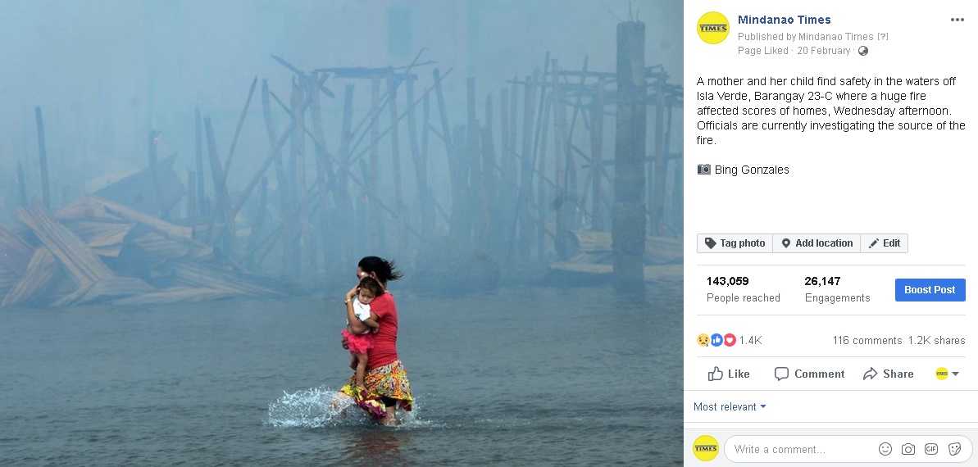This screenshot has width=978, height=467.
Task: Open the page identity selector beside Share
Action: [947, 374]
